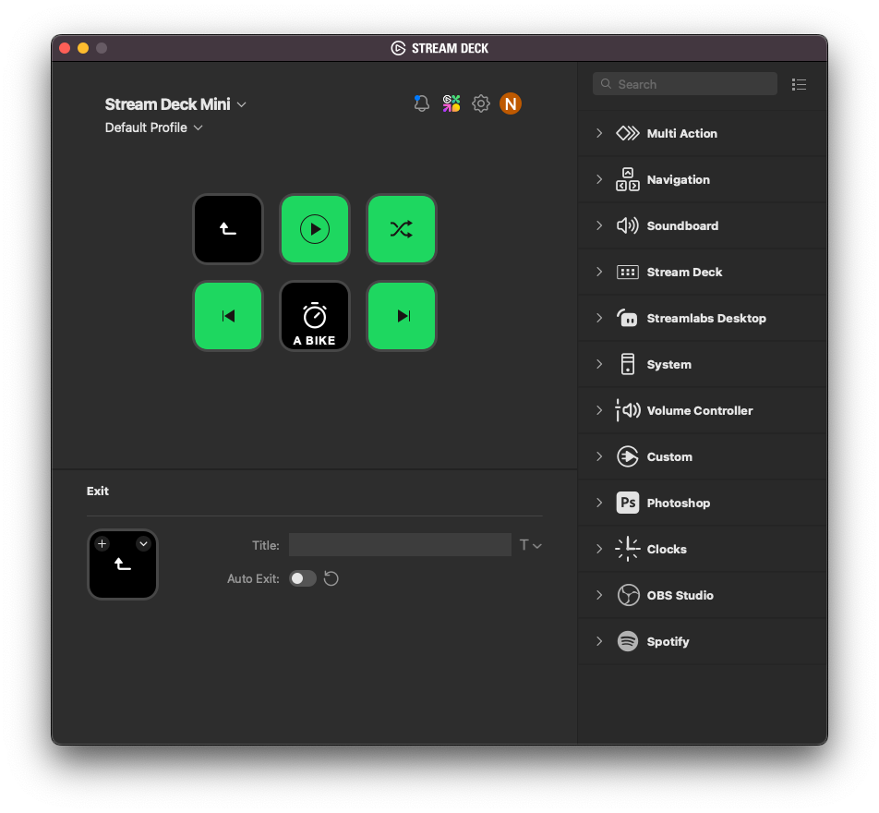This screenshot has height=813, width=879.
Task: Click the Spotify logo icon
Action: click(x=628, y=641)
